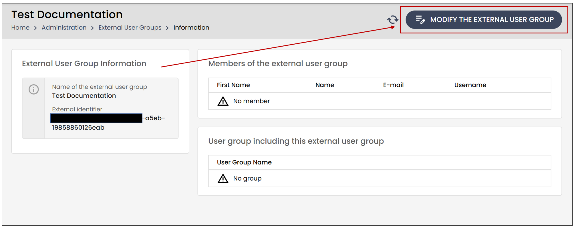Sort by Username column header

coord(470,85)
